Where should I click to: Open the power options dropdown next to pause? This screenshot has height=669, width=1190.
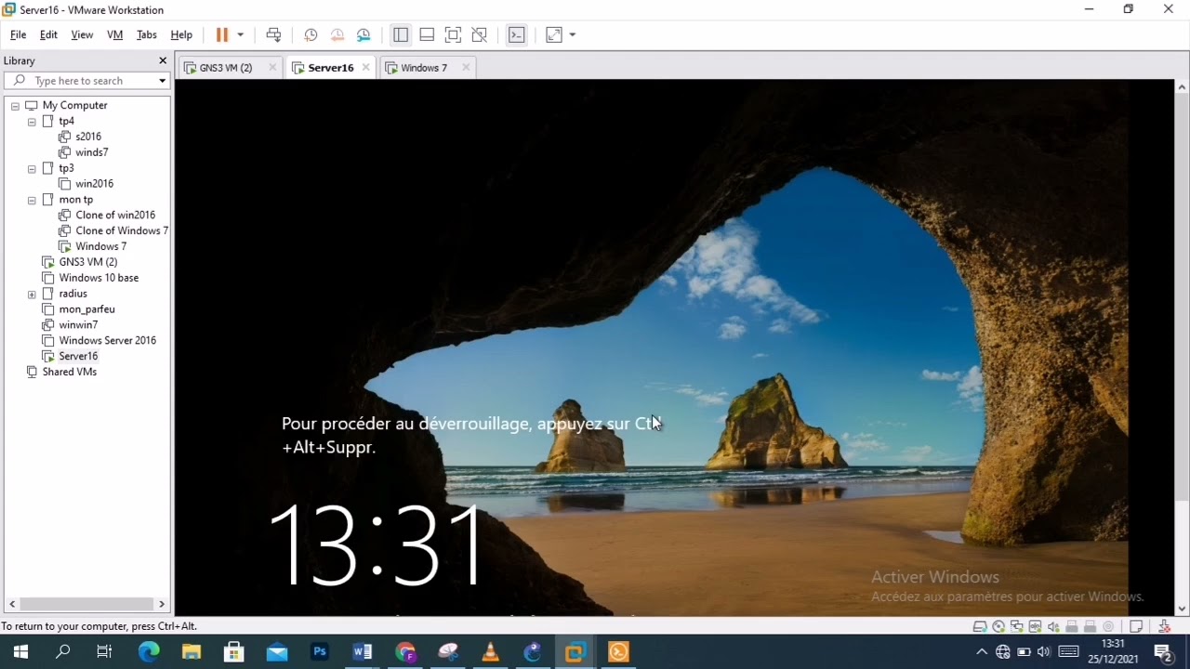pyautogui.click(x=240, y=34)
